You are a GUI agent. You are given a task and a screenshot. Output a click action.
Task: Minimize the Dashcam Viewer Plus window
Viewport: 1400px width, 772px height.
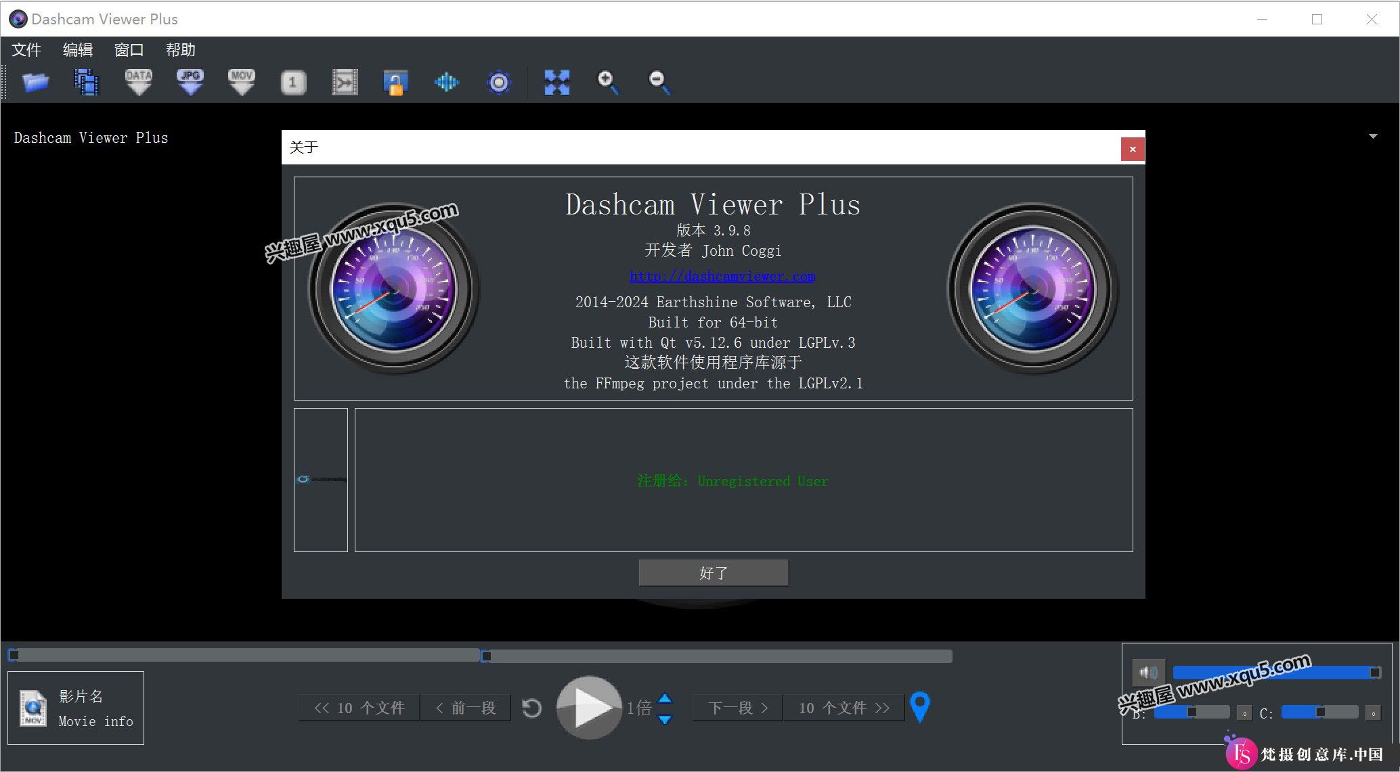[x=1262, y=19]
